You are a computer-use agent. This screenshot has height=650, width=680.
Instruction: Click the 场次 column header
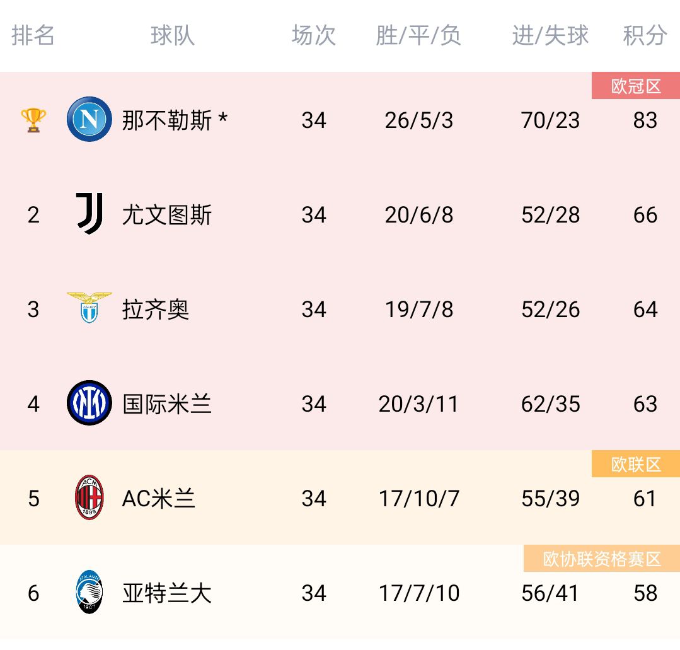[x=314, y=35]
